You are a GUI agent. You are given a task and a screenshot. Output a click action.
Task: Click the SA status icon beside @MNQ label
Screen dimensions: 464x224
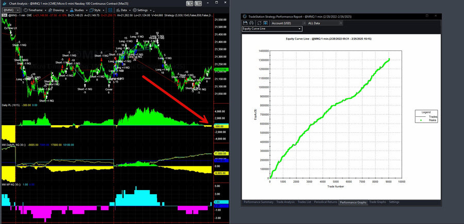coord(5,15)
